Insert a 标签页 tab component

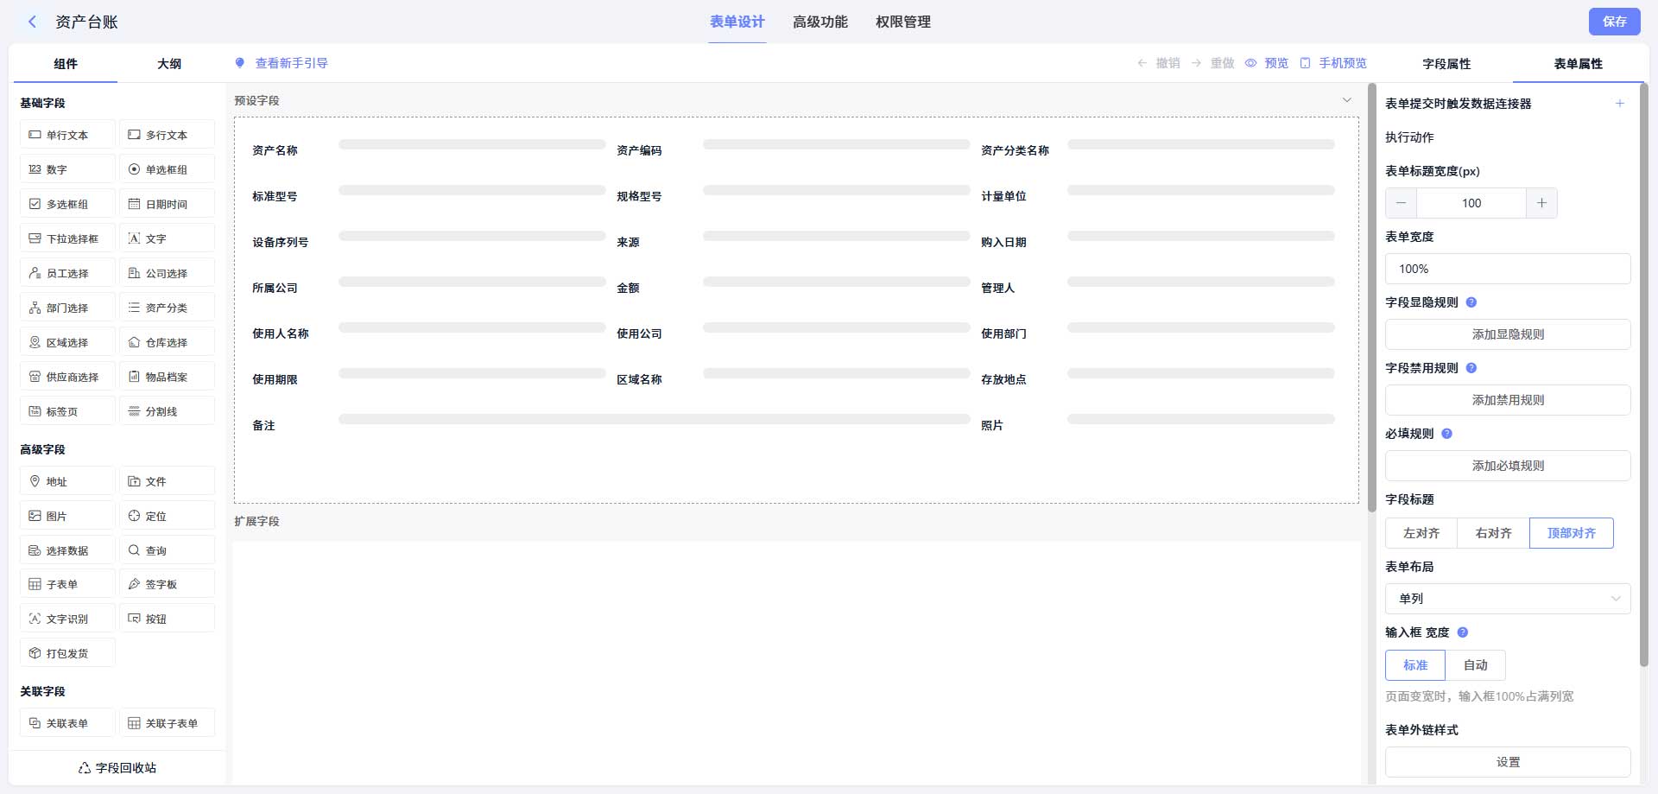coord(67,411)
